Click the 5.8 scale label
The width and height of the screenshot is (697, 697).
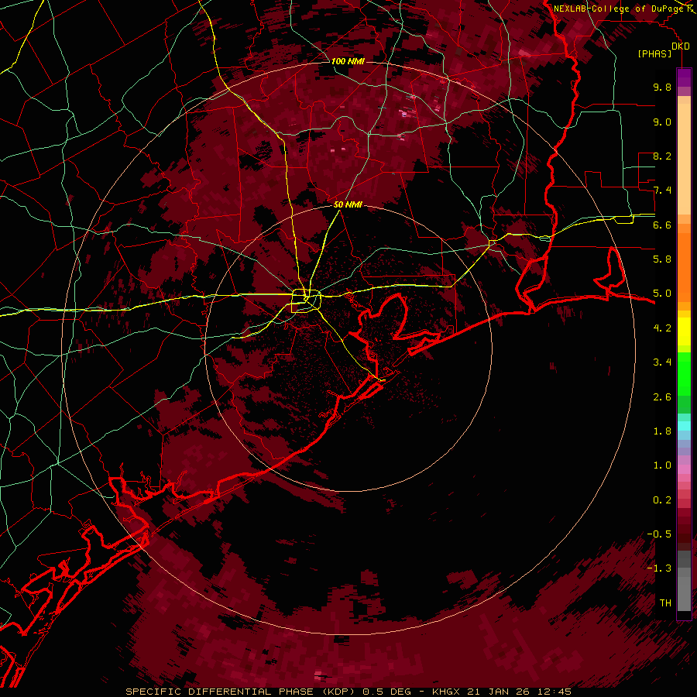[662, 259]
